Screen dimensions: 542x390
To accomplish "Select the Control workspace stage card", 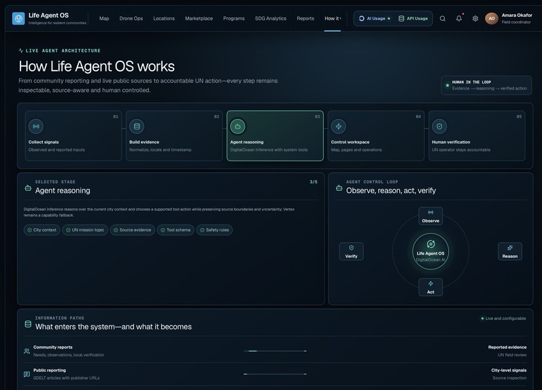I will [376, 135].
